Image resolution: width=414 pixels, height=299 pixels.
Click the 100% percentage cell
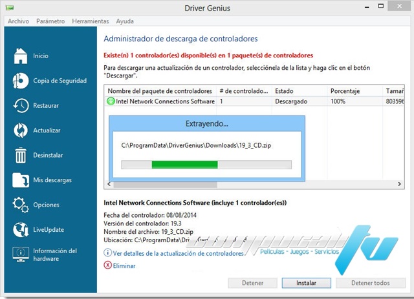pyautogui.click(x=338, y=101)
